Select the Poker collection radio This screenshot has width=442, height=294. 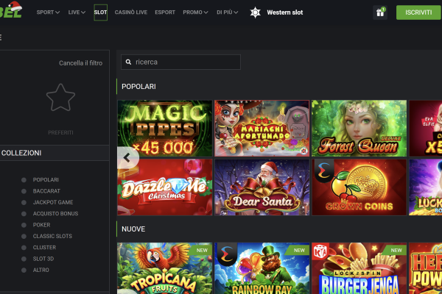coord(24,225)
